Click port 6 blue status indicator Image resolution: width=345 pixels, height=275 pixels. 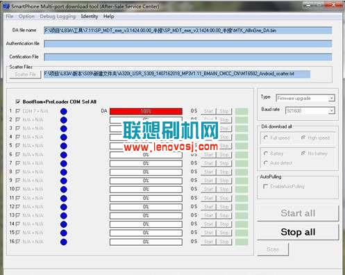[64, 155]
